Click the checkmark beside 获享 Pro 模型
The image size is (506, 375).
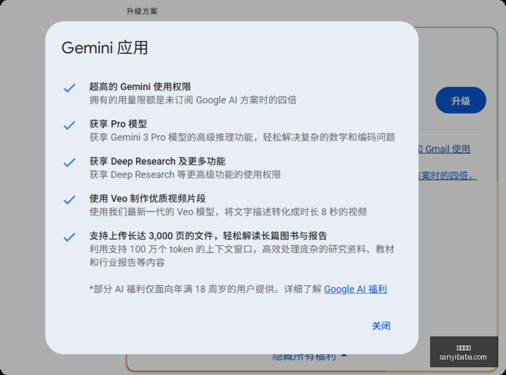click(x=70, y=125)
